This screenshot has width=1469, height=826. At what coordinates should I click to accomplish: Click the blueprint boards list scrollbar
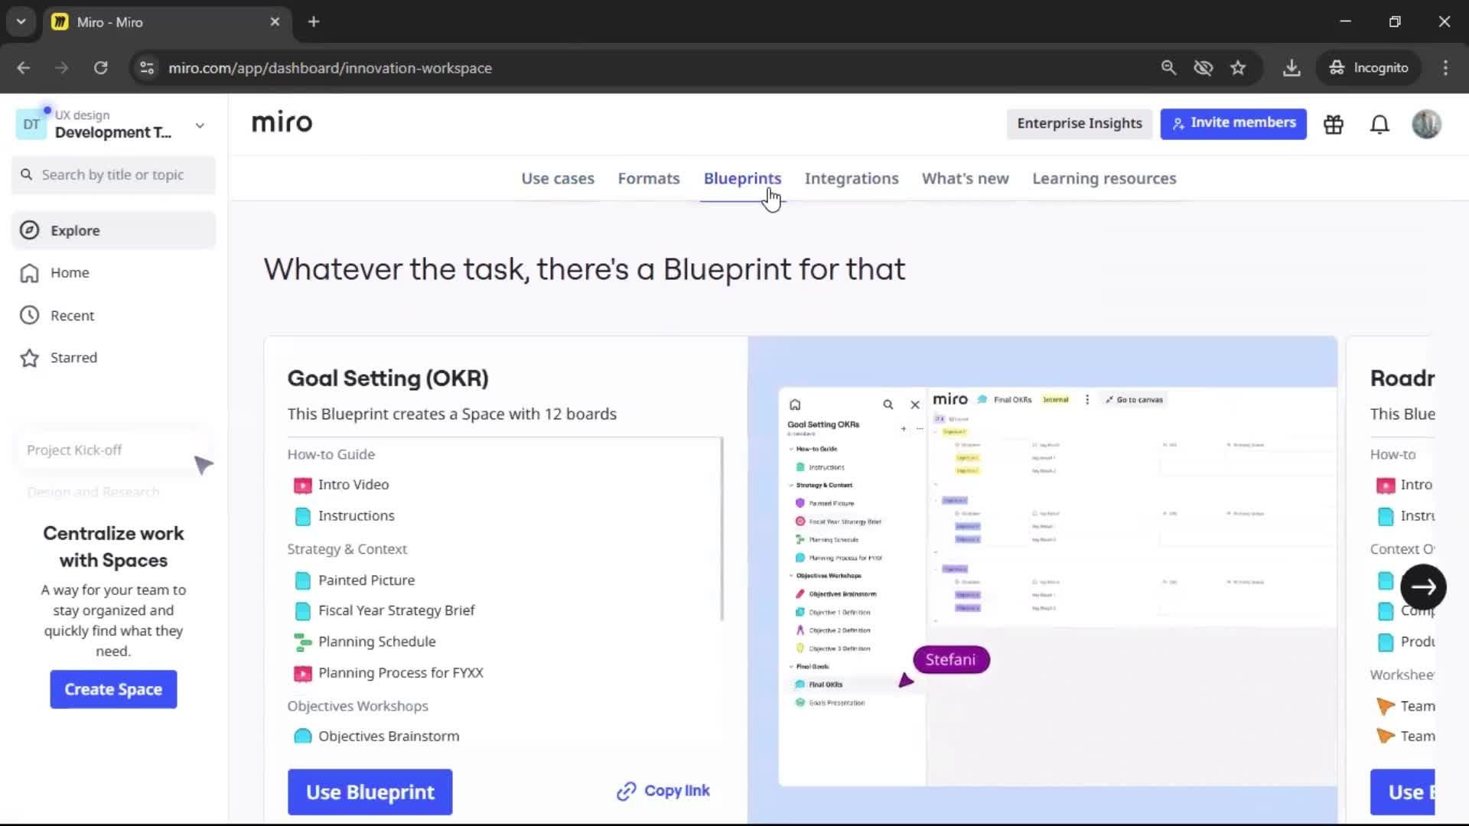point(721,528)
